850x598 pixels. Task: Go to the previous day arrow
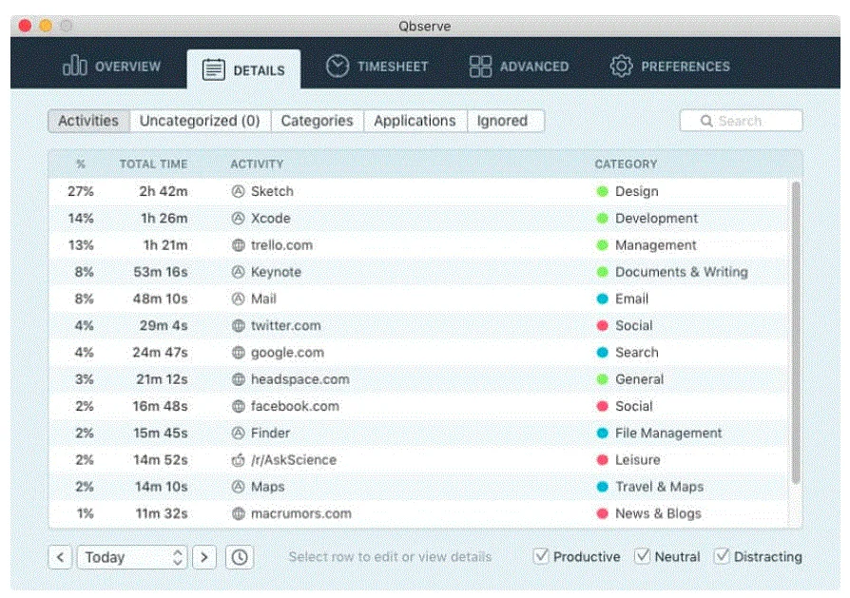(60, 557)
